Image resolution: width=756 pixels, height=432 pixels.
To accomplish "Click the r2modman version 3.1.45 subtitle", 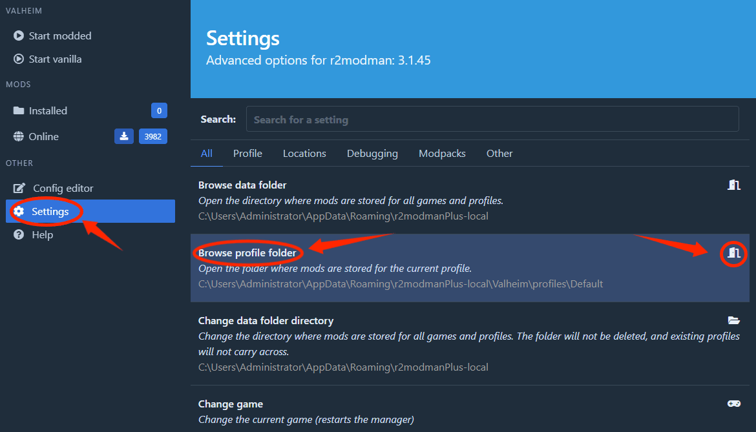I will tap(318, 60).
